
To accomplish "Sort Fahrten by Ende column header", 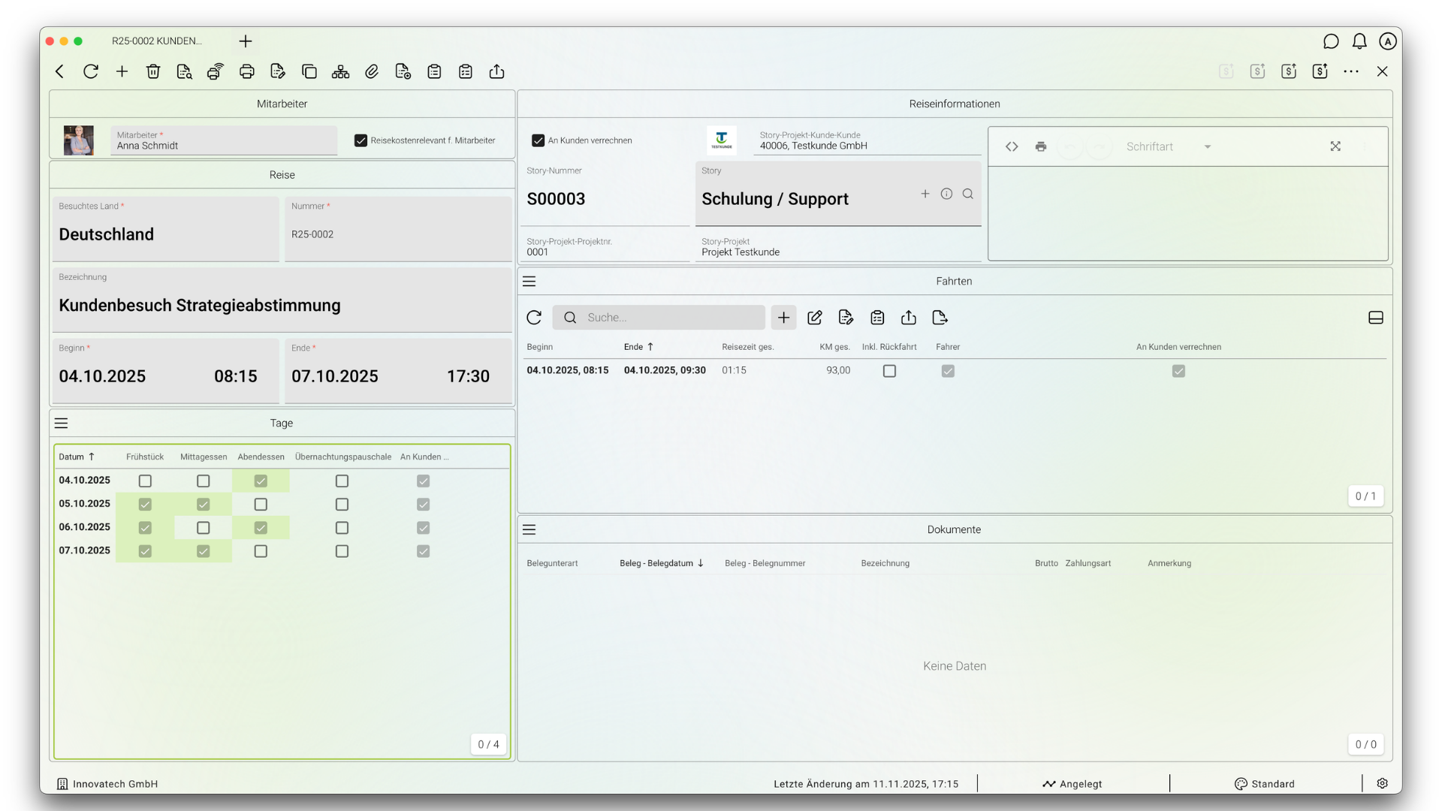I will tap(638, 347).
